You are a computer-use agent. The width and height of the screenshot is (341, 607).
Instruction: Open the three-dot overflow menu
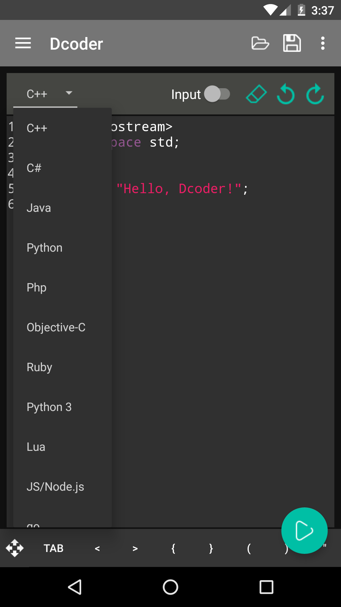323,43
